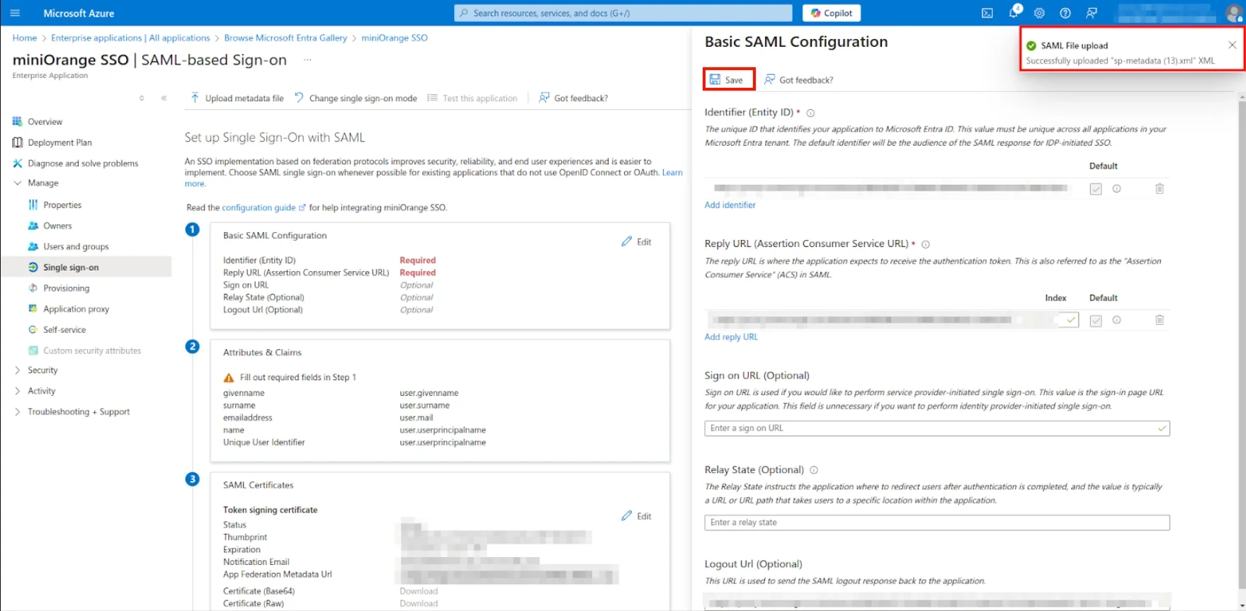Image resolution: width=1246 pixels, height=611 pixels.
Task: Click Upload metadata file in toolbar
Action: 237,98
